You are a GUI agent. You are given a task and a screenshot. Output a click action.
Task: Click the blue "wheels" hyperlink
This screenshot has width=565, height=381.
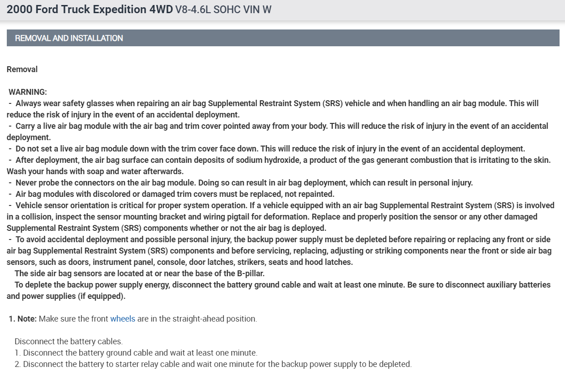(x=123, y=319)
